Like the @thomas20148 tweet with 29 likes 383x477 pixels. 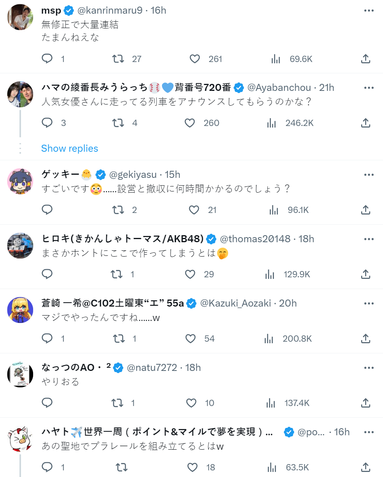(x=190, y=274)
